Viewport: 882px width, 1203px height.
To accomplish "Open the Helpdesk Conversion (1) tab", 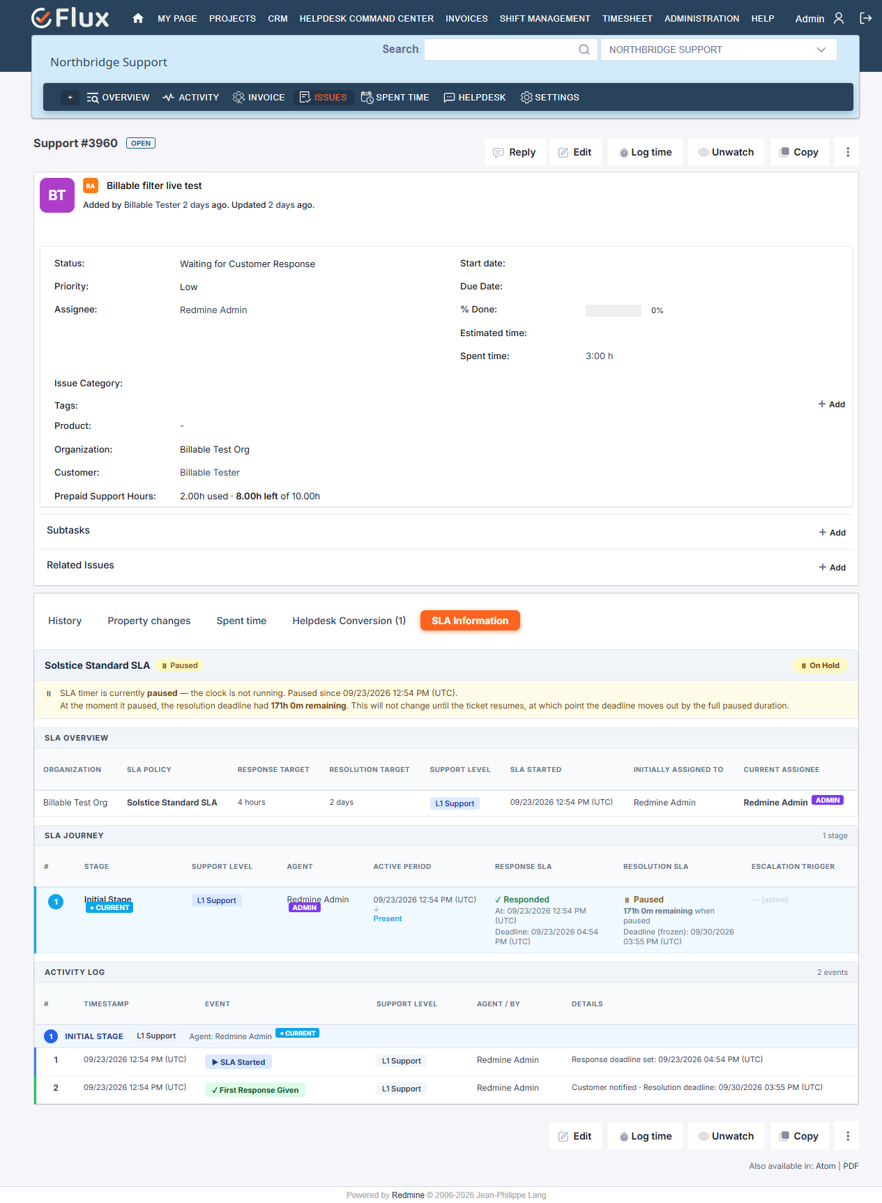I will click(349, 621).
